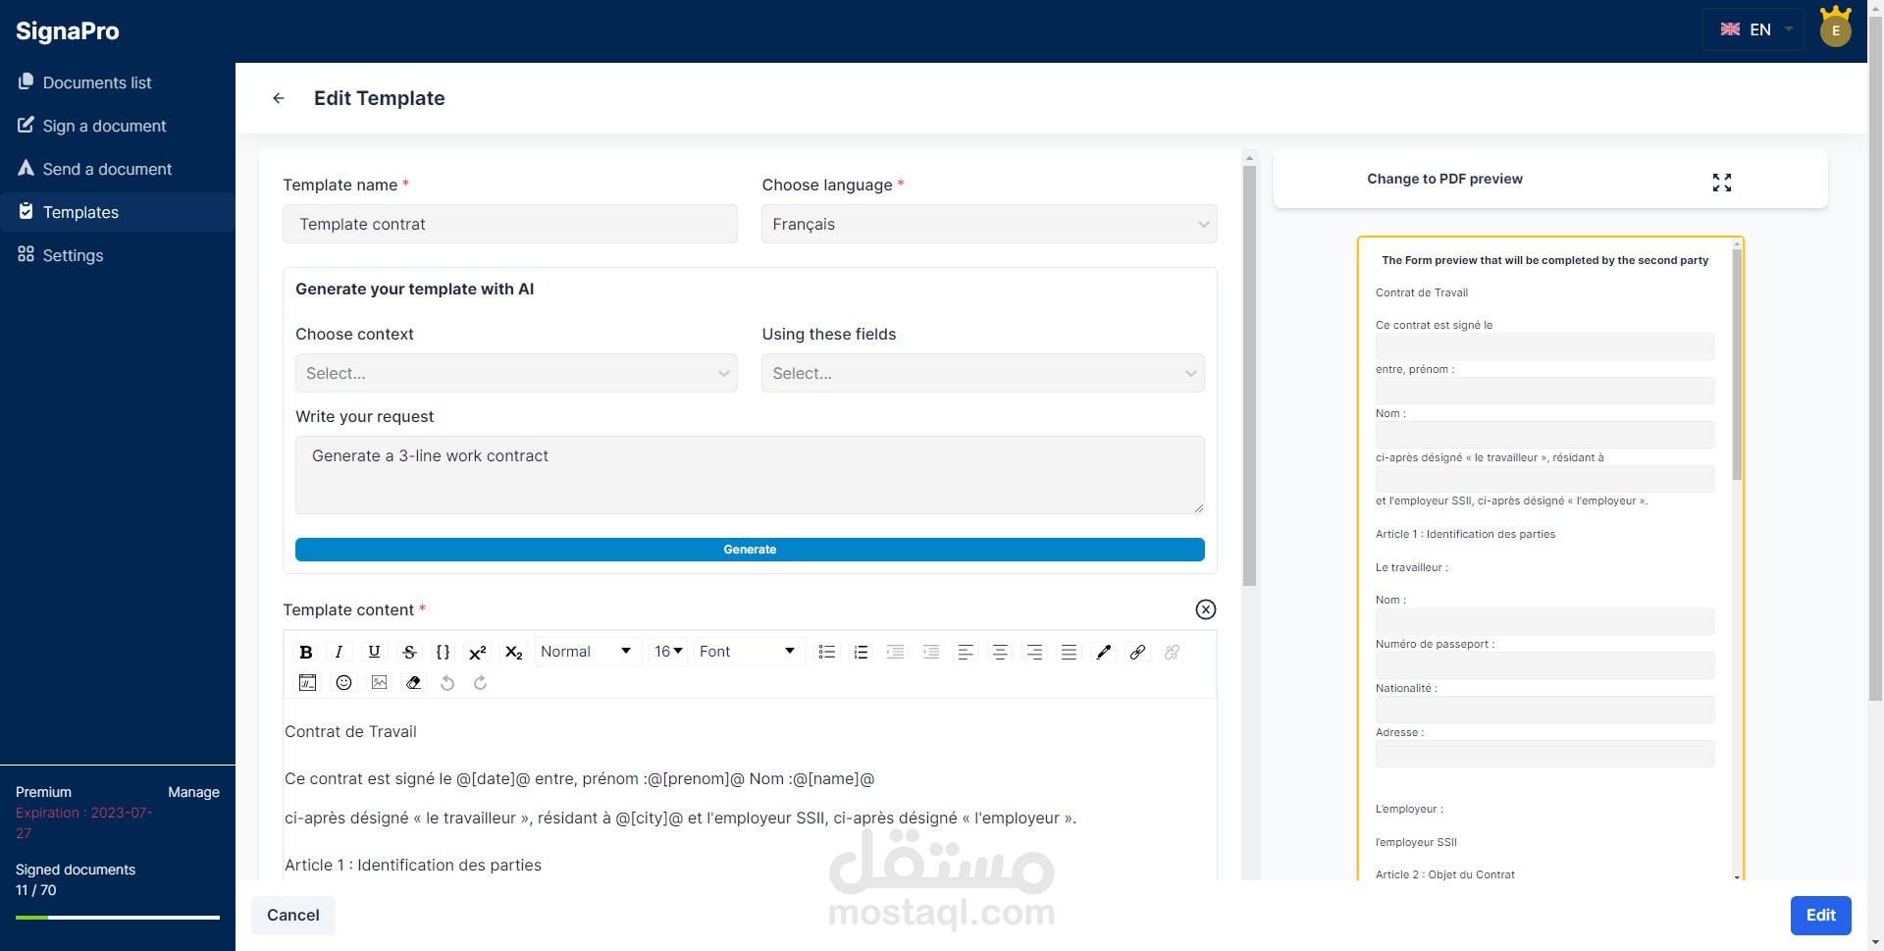The image size is (1884, 951).
Task: Insert an unordered bullet list
Action: point(827,652)
